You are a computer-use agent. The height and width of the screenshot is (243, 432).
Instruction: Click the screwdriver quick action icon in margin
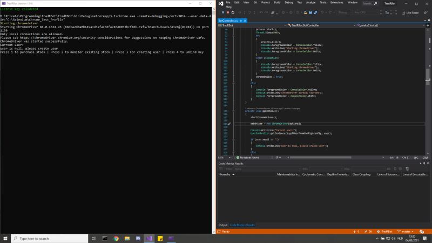tap(229, 124)
